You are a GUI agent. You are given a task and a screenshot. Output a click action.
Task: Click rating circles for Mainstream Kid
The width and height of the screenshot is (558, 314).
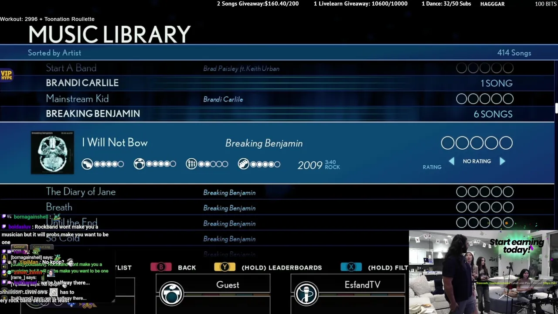[485, 99]
